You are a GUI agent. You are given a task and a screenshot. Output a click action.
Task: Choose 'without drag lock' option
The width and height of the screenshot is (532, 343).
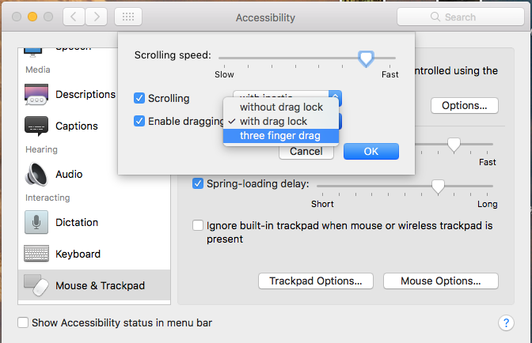click(x=280, y=107)
